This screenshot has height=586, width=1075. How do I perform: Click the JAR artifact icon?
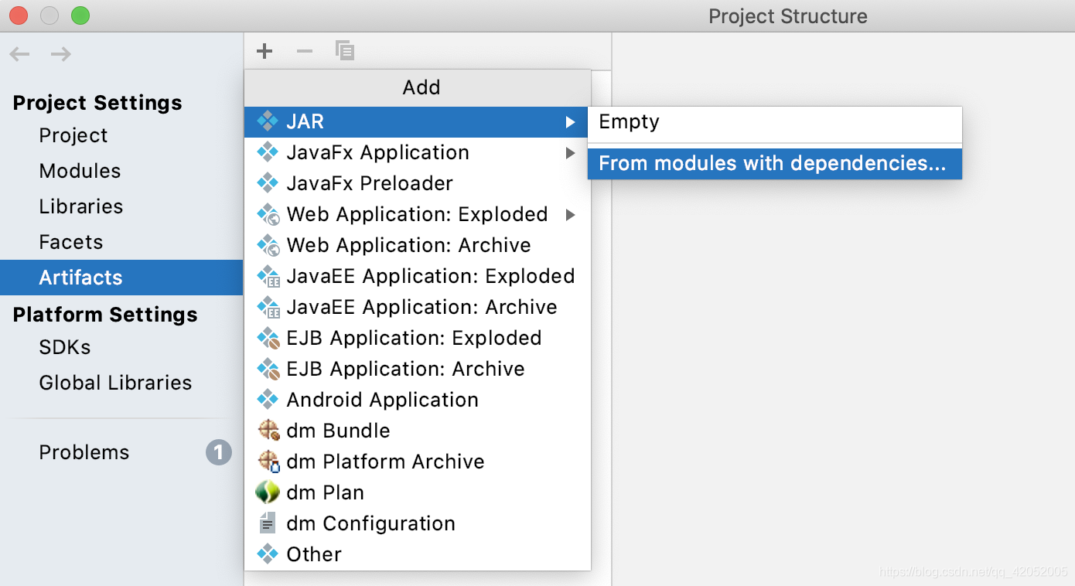[268, 121]
